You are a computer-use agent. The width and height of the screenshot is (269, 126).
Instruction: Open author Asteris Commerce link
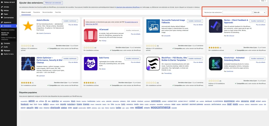(45, 33)
